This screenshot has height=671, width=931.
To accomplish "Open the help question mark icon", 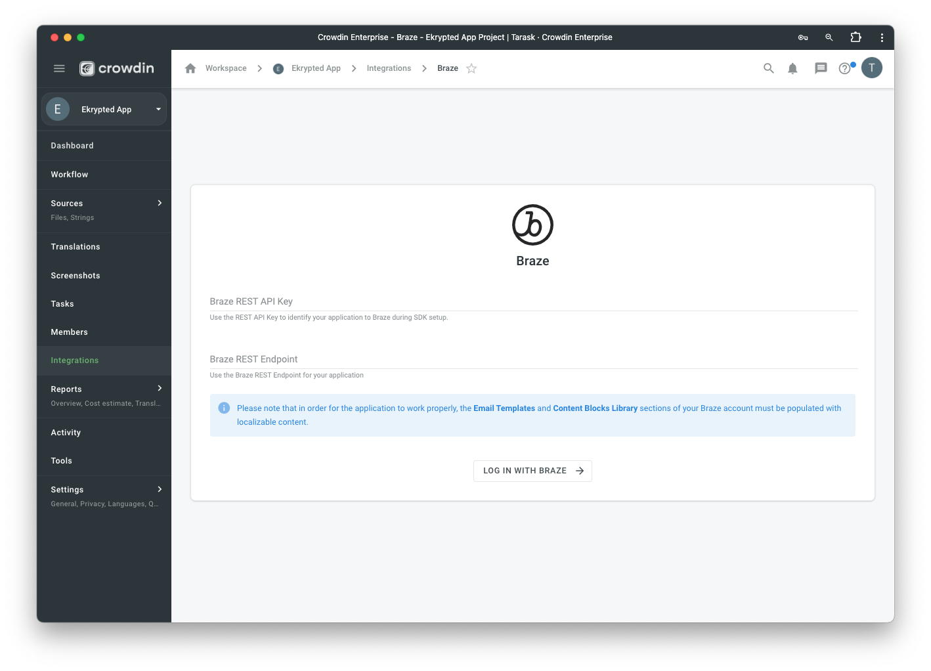I will 845,68.
